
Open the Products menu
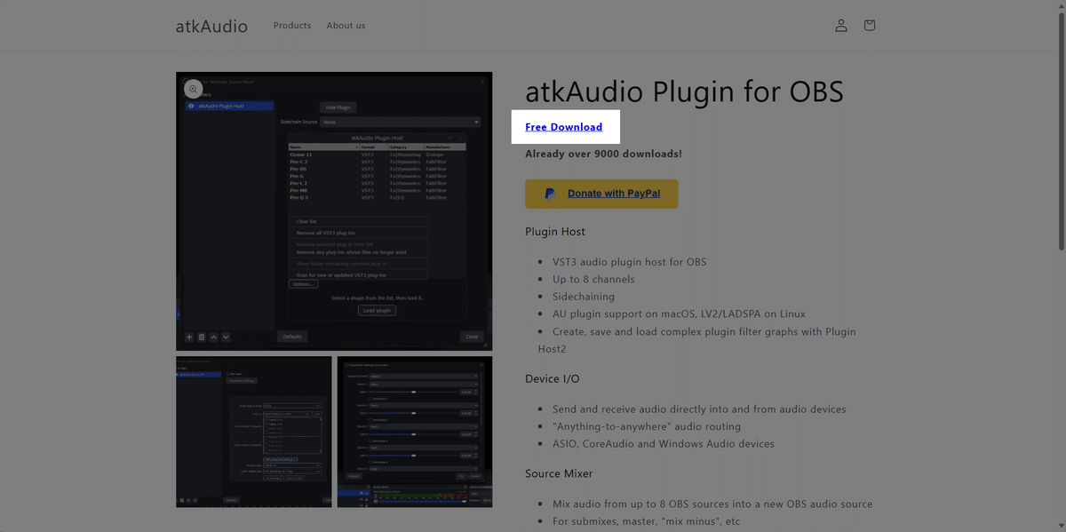pos(291,26)
